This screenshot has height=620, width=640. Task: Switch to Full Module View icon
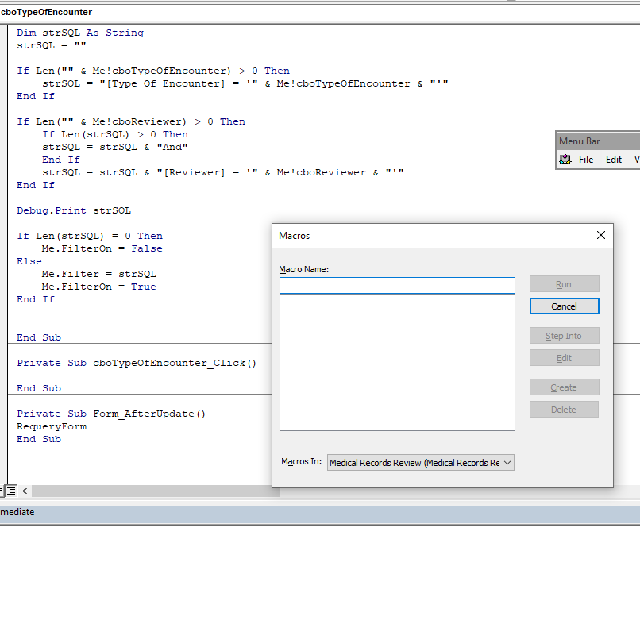pyautogui.click(x=11, y=491)
